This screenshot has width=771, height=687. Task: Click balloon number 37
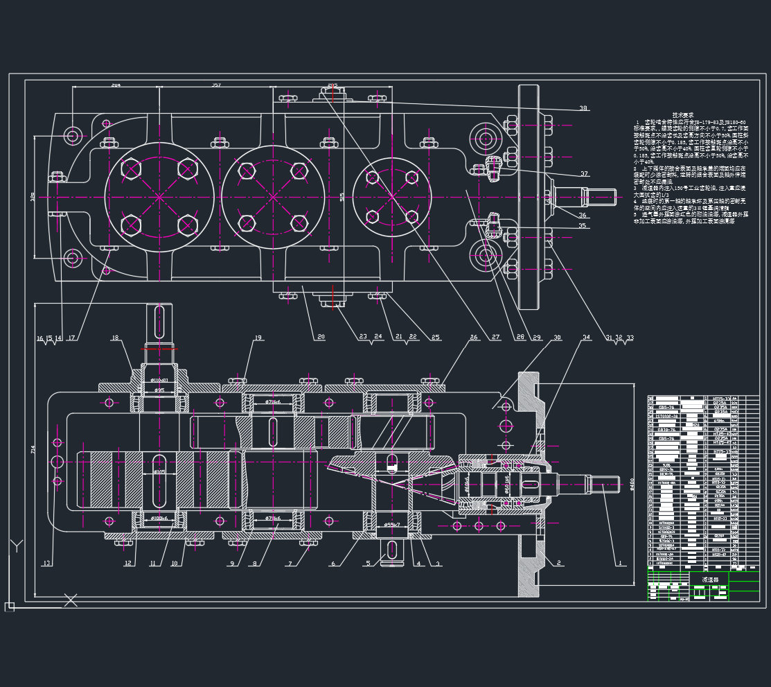tap(584, 174)
